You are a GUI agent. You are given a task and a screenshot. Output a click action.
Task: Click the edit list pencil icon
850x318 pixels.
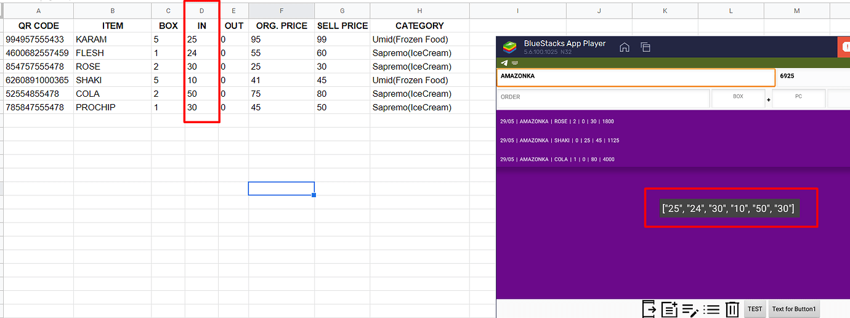[690, 309]
